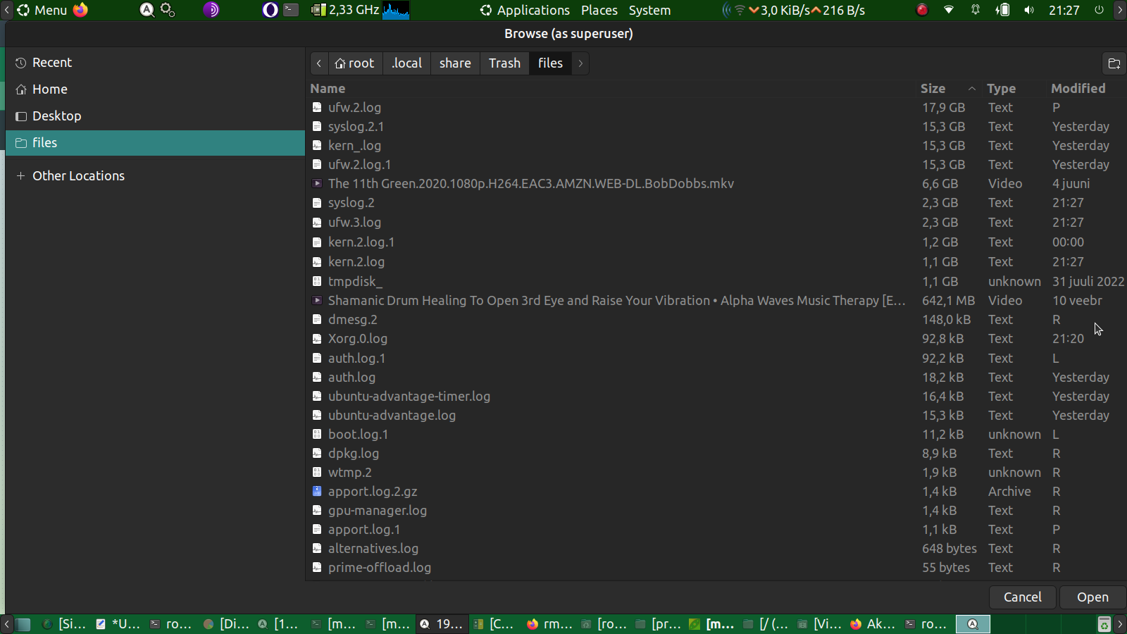Image resolution: width=1127 pixels, height=634 pixels.
Task: Open the Applications menu
Action: 525,10
